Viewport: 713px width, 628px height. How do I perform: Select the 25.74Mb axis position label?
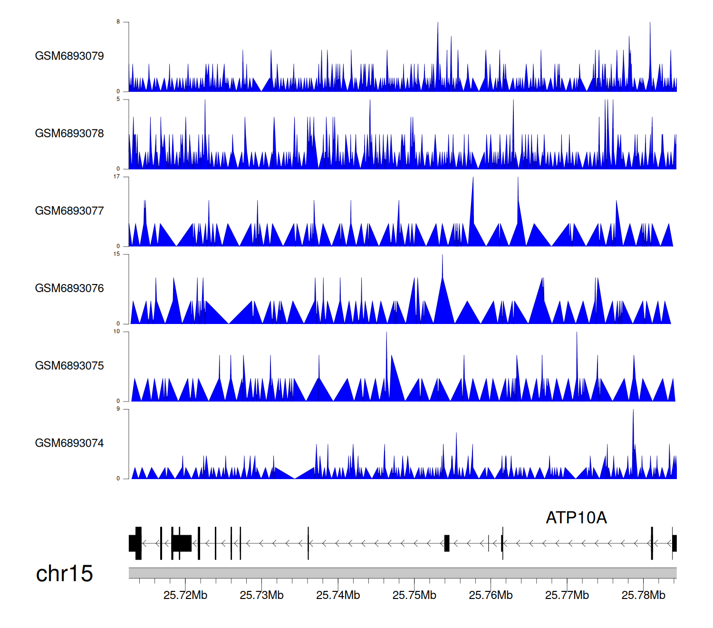[x=338, y=596]
